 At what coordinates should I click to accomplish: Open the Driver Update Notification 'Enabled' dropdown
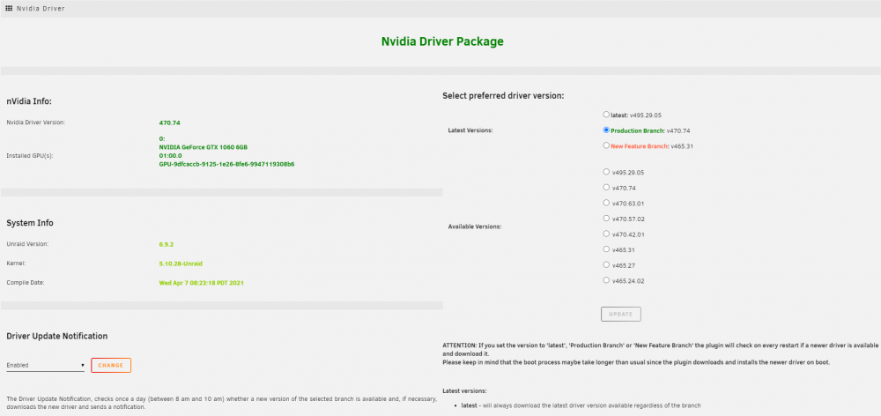pos(46,366)
